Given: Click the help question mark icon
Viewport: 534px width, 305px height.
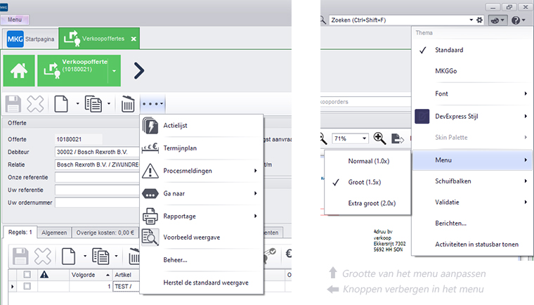Looking at the screenshot, I should pos(518,20).
